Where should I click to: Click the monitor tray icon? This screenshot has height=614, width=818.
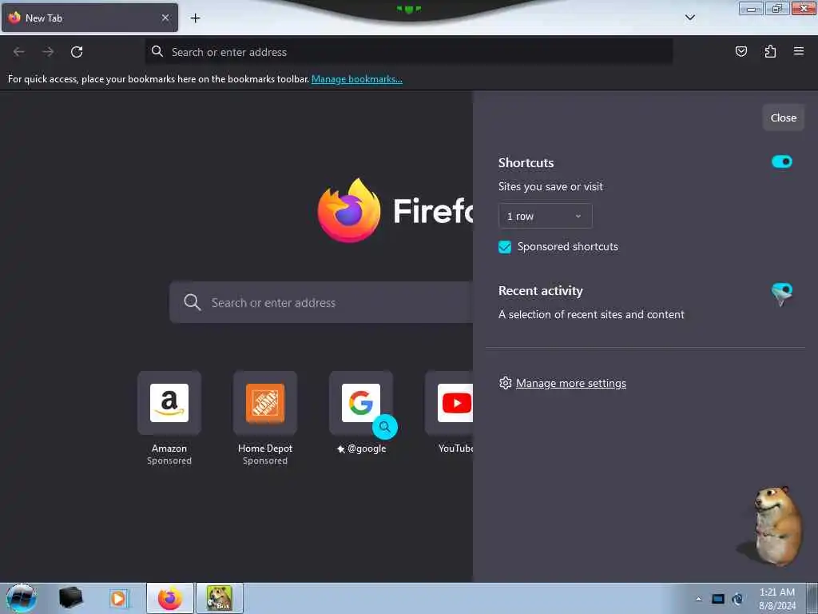(718, 599)
